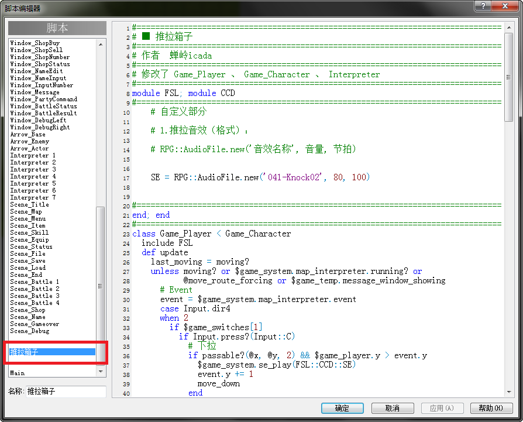
Task: Open Scene_Title script
Action: coord(29,204)
